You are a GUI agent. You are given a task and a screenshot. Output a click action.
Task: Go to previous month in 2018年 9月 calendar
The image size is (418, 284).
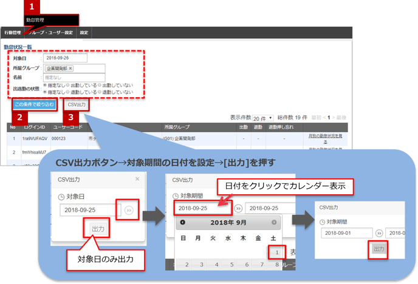tap(183, 222)
